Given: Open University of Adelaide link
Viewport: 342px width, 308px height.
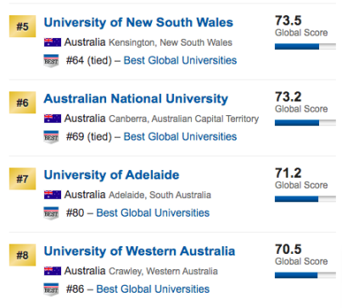Looking at the screenshot, I should pyautogui.click(x=111, y=175).
